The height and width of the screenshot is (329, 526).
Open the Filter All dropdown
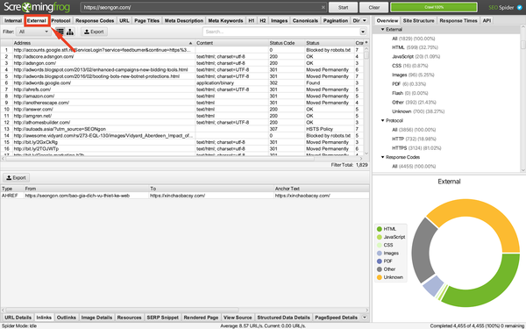tap(33, 32)
